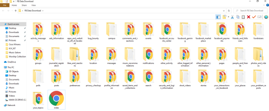Screen dimensions: 269x111
Task: Select pinned Desktop under Quick access
Action: [x=13, y=28]
